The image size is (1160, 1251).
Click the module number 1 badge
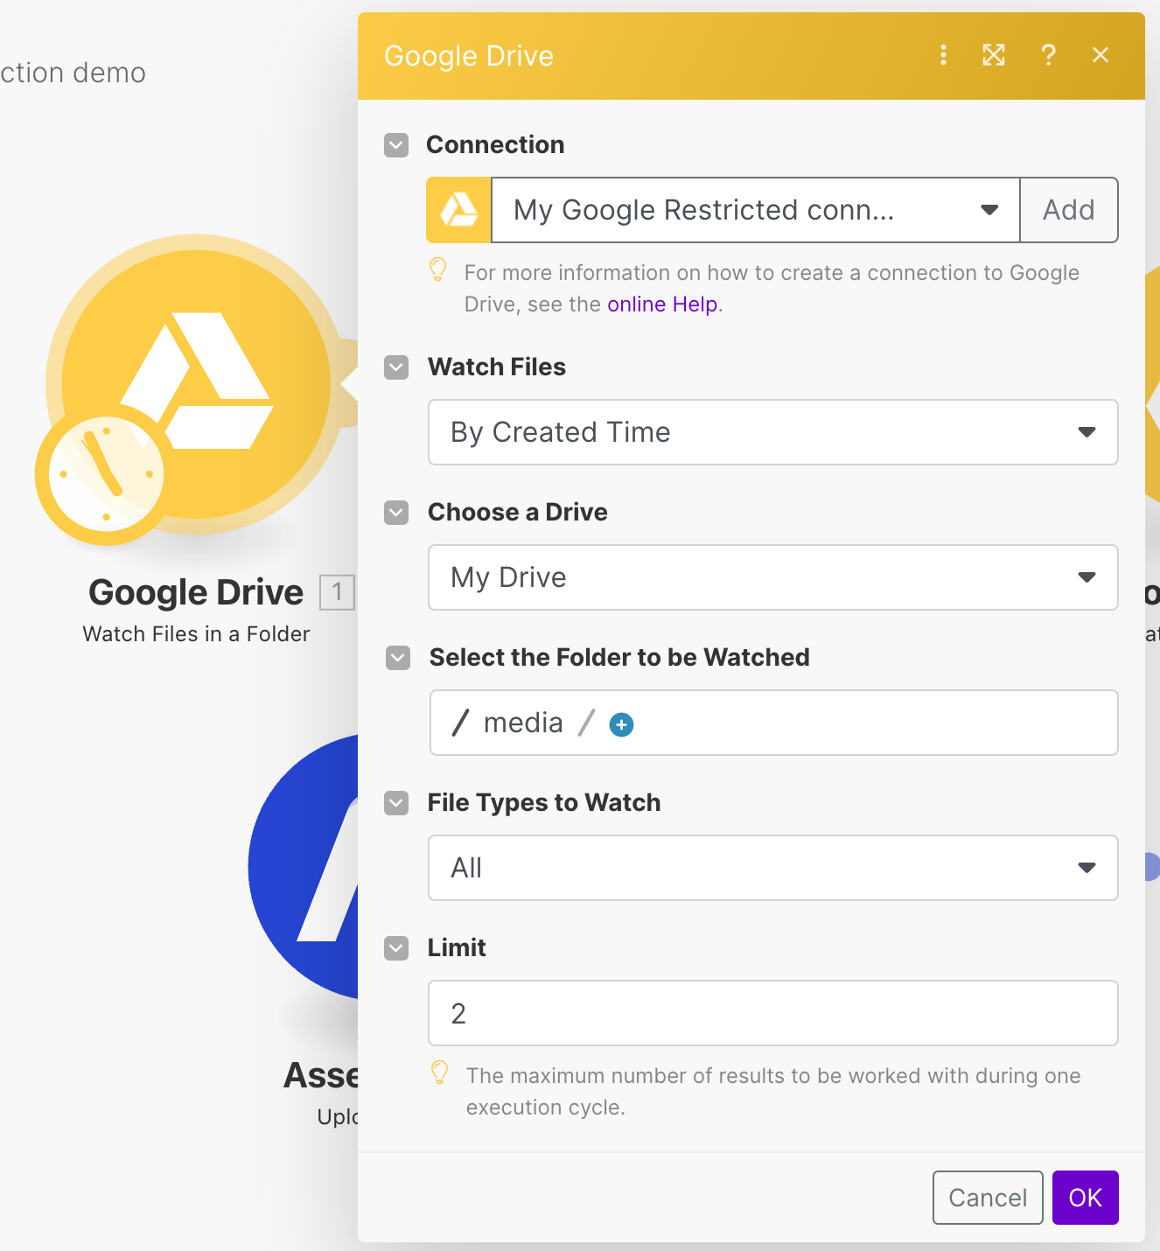[337, 592]
